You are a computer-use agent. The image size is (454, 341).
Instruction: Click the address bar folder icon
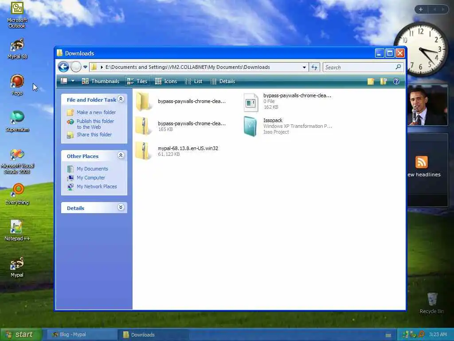[94, 67]
